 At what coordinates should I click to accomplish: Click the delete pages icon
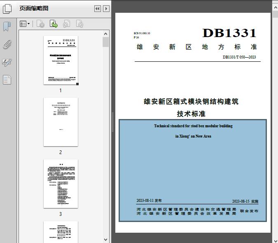[41, 24]
